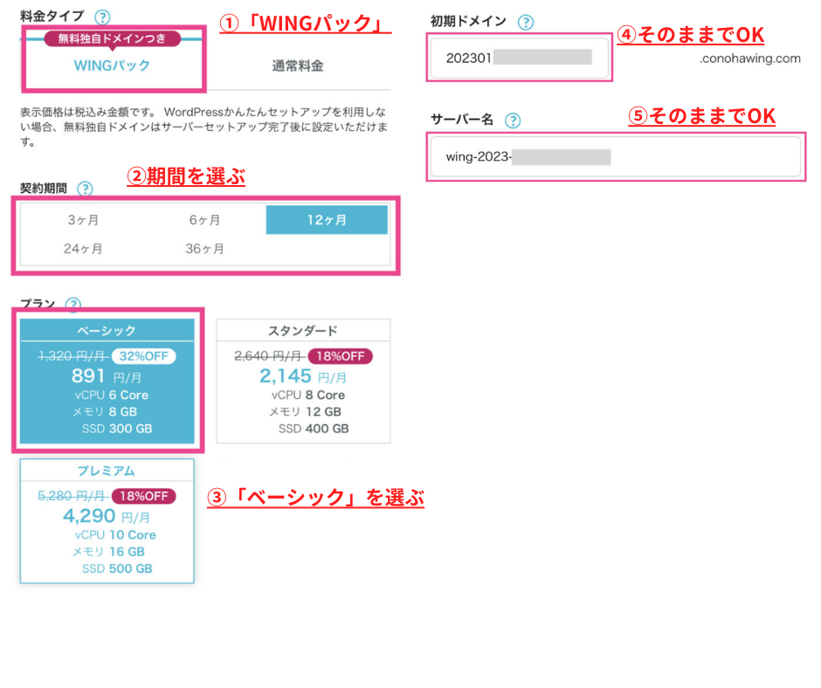Click the .conohawing.com domain suffix
821x688 pixels.
[749, 58]
